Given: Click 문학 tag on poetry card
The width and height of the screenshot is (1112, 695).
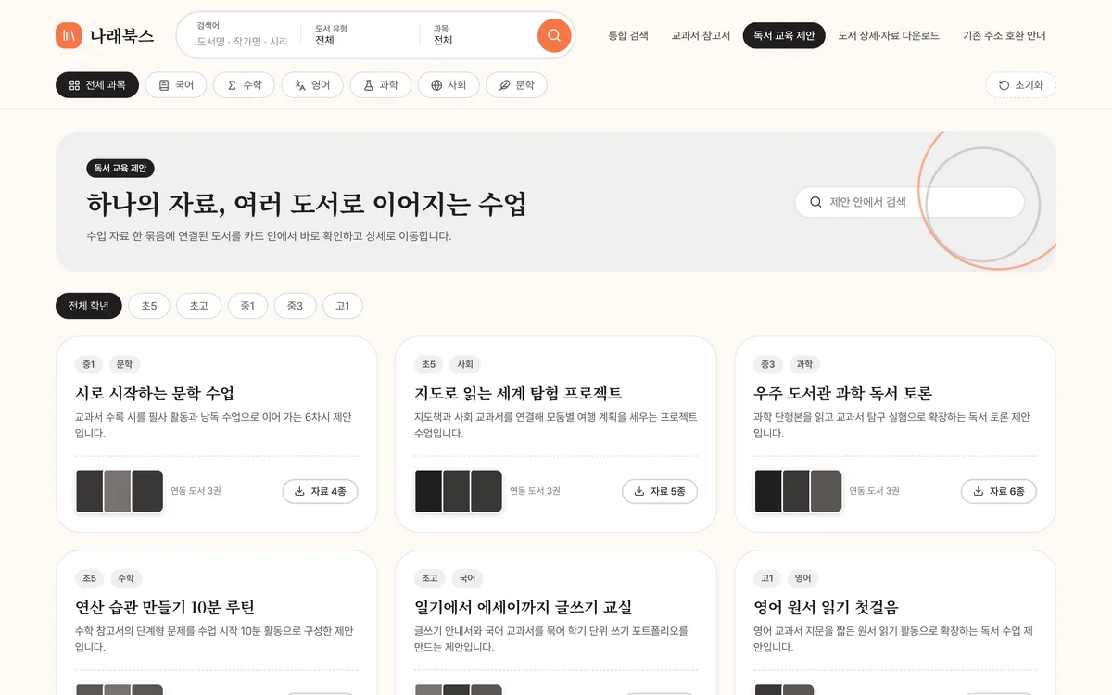Looking at the screenshot, I should coord(125,364).
